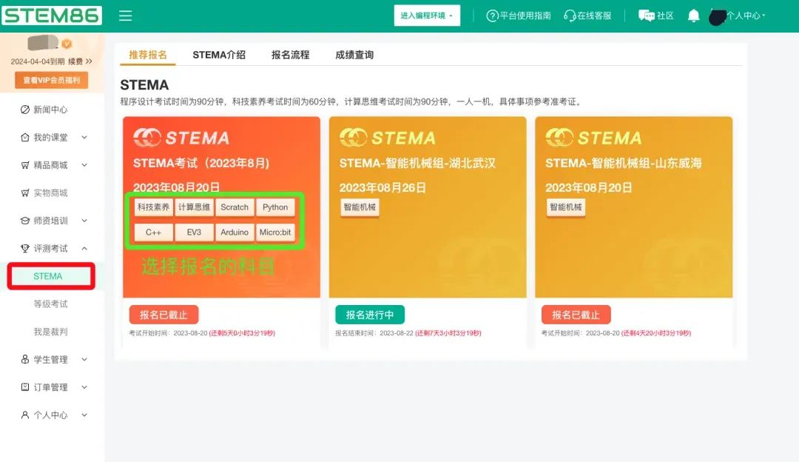
Task: Click 报名已截止 on 山东威海 card
Action: click(x=576, y=315)
